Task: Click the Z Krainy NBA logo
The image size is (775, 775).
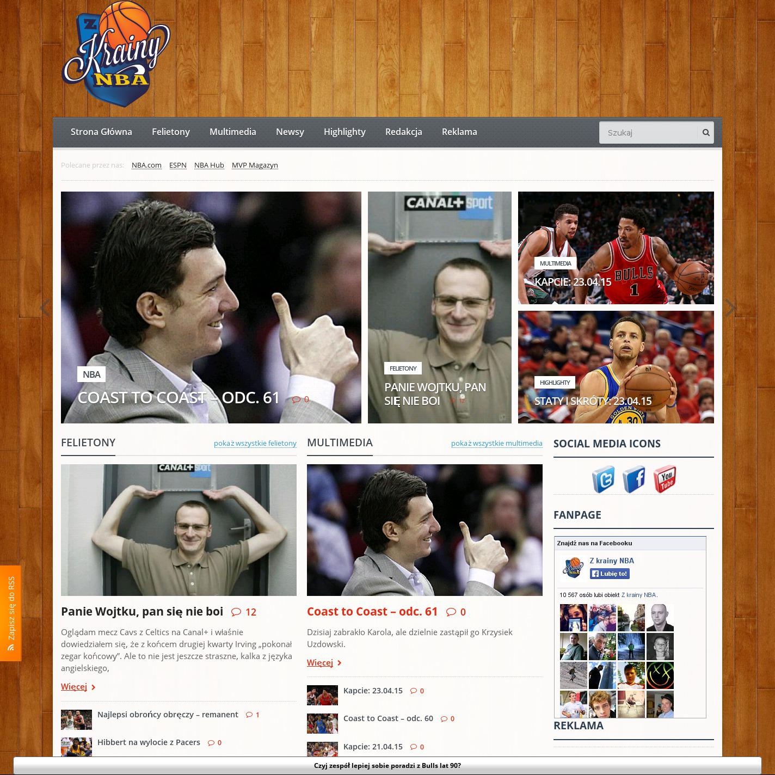Action: [116, 54]
